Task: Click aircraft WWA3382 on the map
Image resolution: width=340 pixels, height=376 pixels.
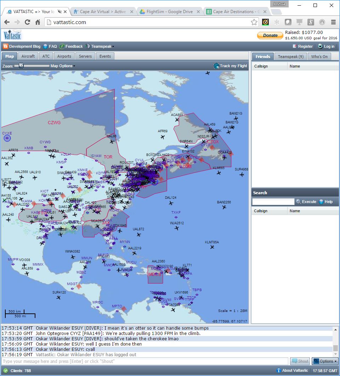Action: coord(73,256)
